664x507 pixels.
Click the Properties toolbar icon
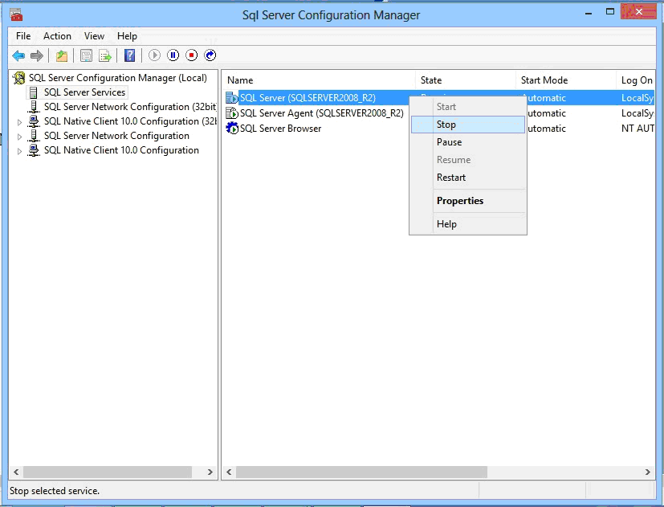(x=85, y=55)
